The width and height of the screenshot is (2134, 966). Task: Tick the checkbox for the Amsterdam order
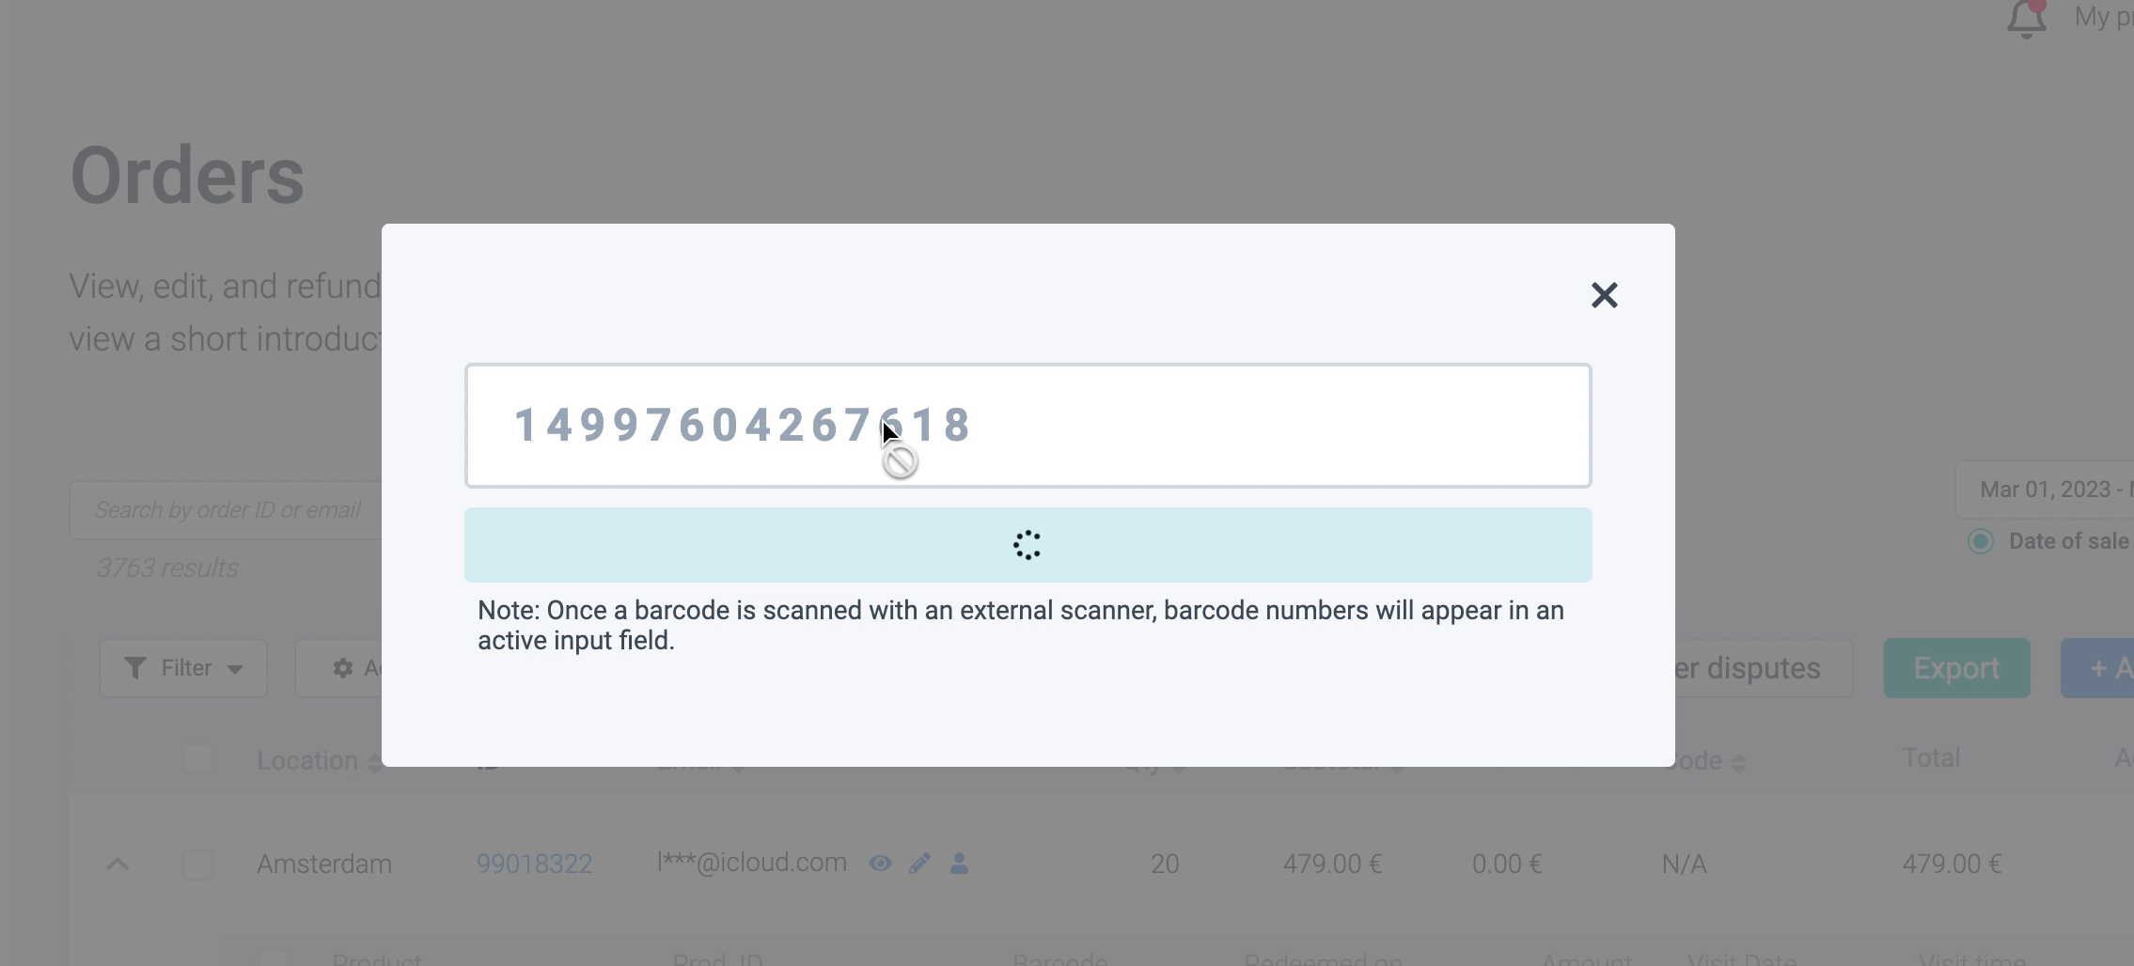pos(197,865)
